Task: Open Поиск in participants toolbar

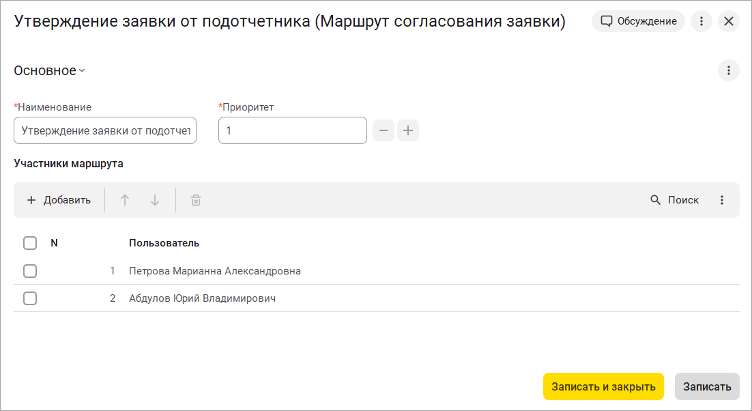Action: click(674, 200)
